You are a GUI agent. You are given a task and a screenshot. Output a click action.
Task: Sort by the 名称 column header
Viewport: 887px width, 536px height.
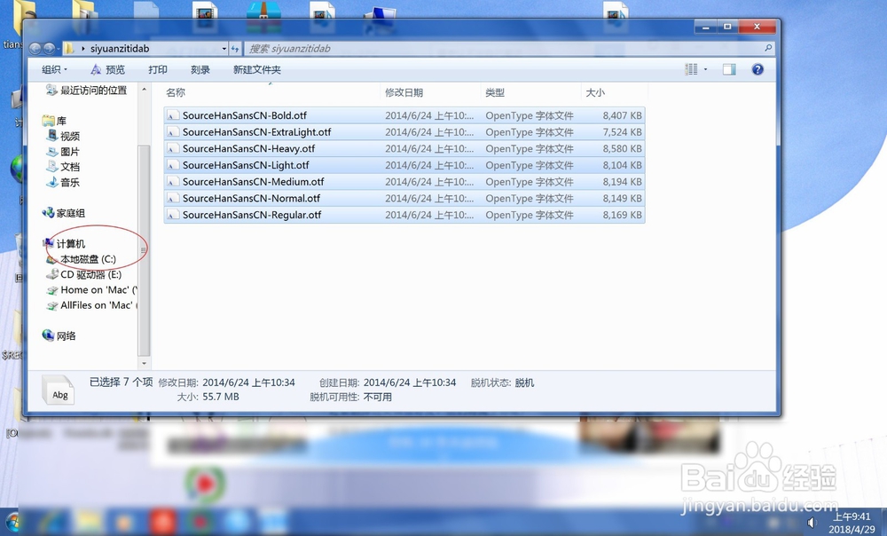272,92
